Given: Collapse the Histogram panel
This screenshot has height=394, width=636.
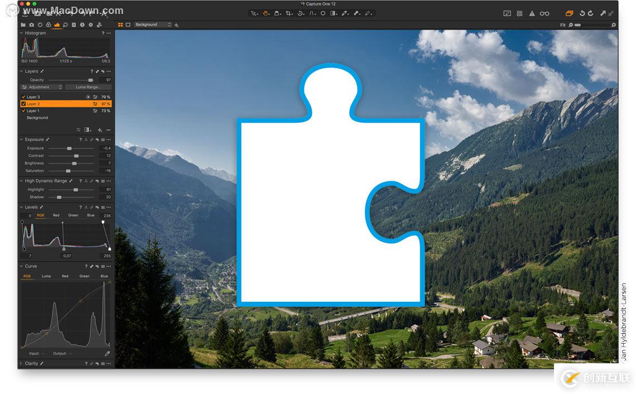Looking at the screenshot, I should pyautogui.click(x=20, y=33).
